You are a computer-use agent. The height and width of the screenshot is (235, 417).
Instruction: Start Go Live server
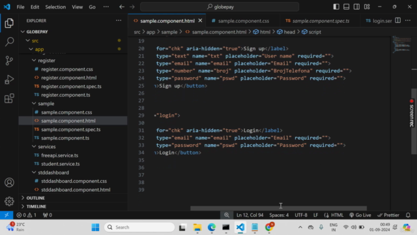(x=360, y=215)
